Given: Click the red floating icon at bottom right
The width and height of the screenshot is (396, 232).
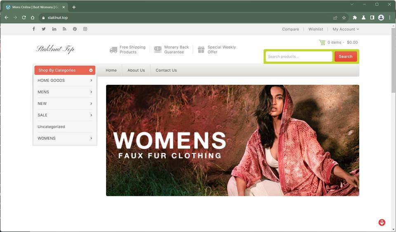Looking at the screenshot, I should (382, 222).
